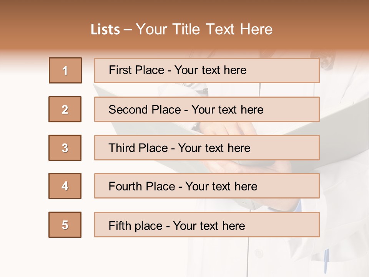The width and height of the screenshot is (369, 277).
Task: Click the words 'Your Title Text Here'
Action: pyautogui.click(x=204, y=29)
